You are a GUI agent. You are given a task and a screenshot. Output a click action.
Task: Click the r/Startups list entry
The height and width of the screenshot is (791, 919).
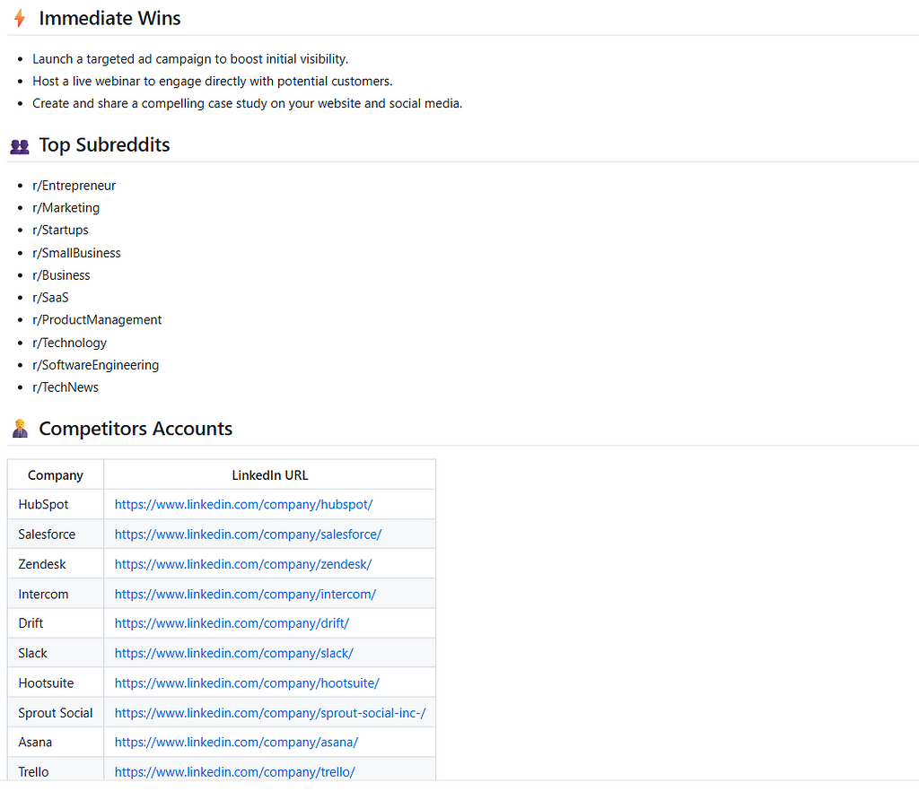point(60,230)
